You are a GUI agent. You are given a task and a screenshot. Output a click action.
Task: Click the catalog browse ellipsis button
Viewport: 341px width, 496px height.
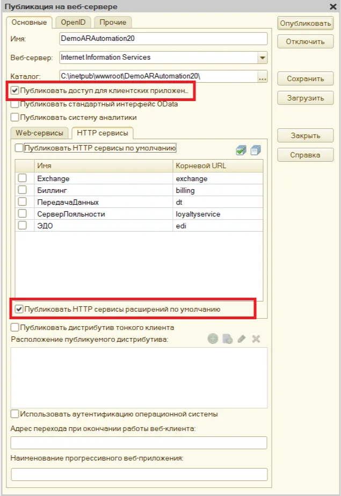click(x=262, y=78)
